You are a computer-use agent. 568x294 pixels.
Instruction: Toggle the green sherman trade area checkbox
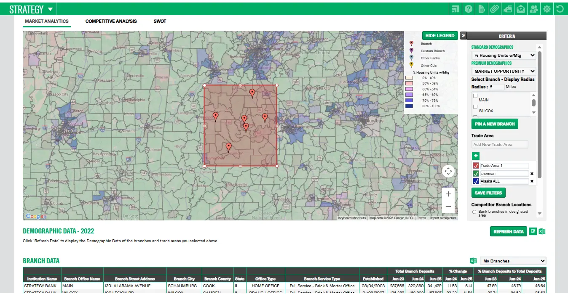click(x=476, y=174)
